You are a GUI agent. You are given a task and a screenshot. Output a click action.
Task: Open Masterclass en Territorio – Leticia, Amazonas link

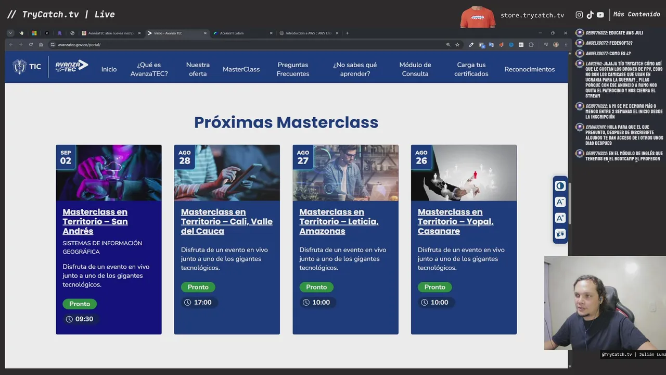339,221
